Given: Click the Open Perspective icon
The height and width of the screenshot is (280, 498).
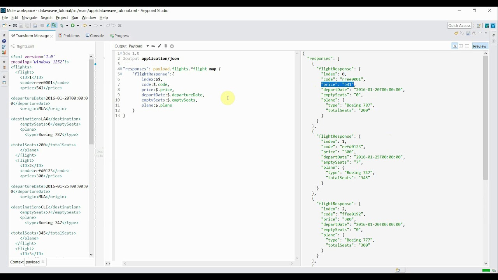Looking at the screenshot, I should (x=479, y=26).
